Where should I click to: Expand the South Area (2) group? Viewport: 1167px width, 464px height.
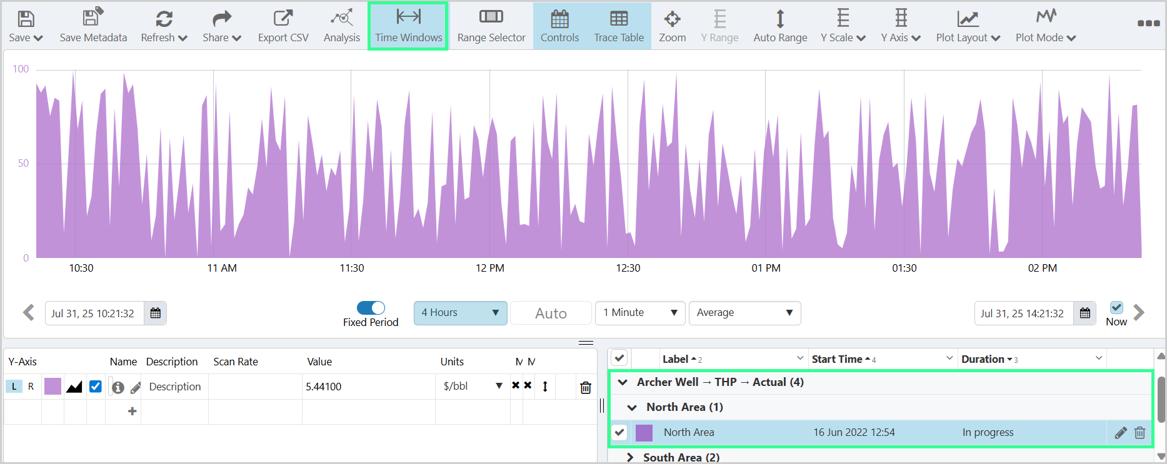click(x=630, y=457)
